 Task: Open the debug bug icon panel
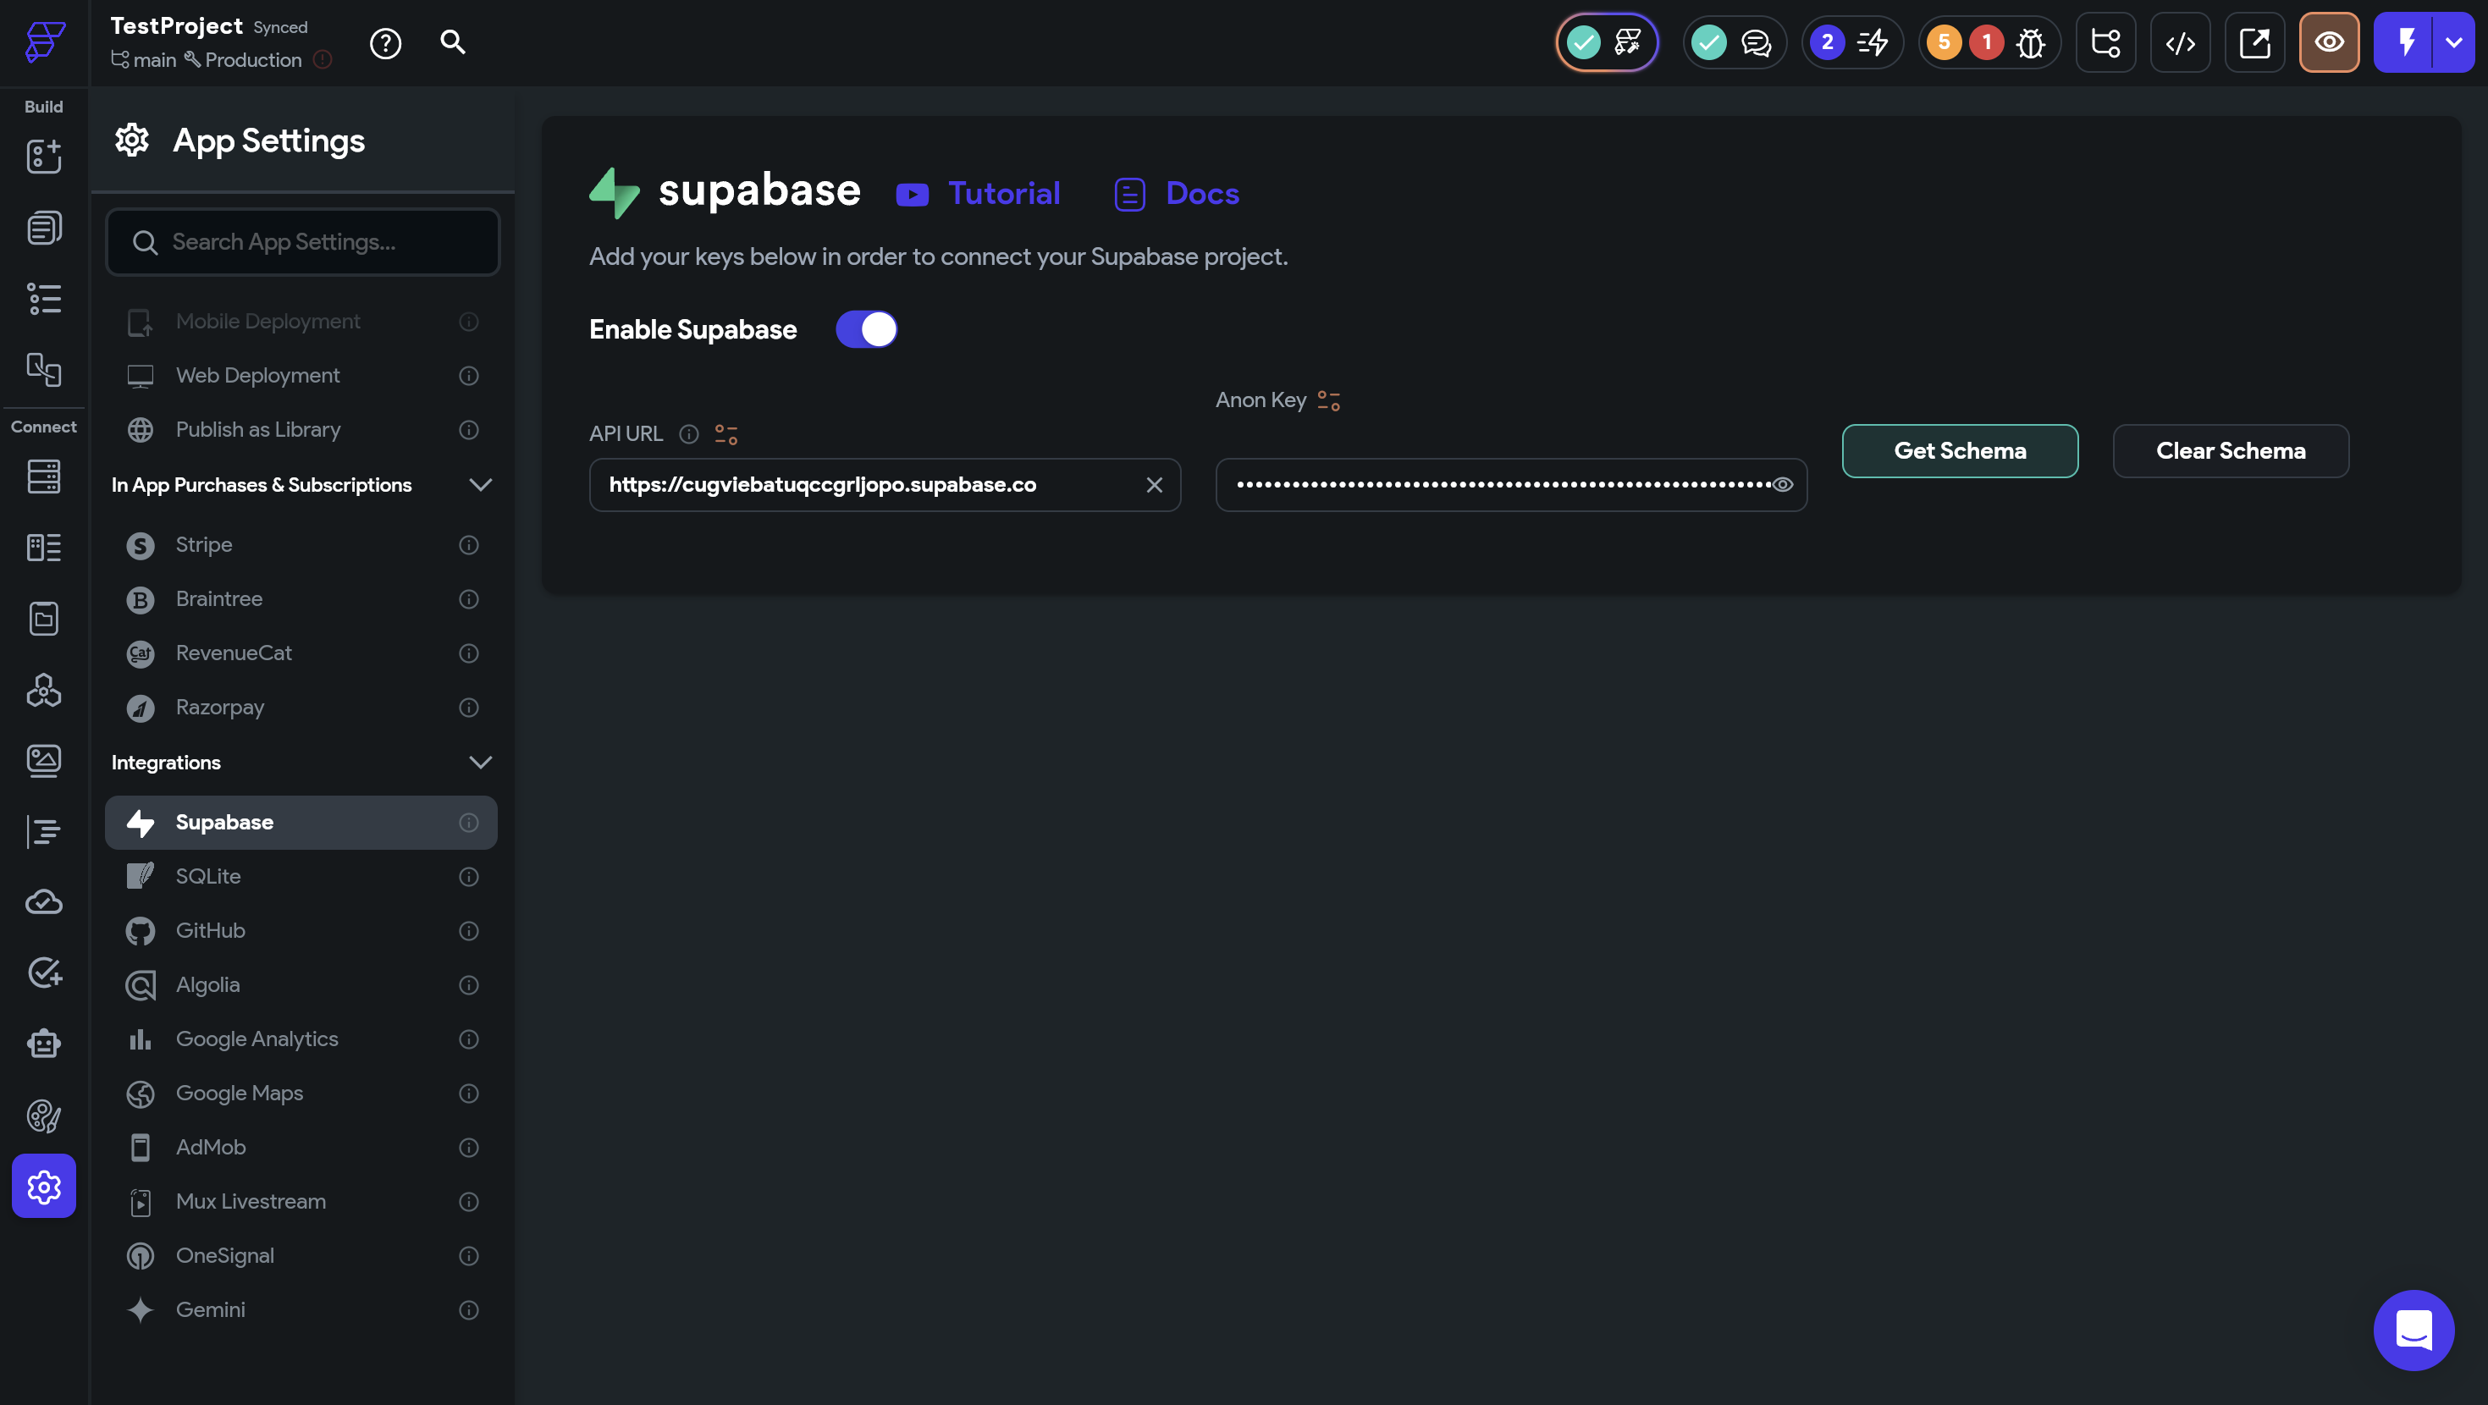2029,42
